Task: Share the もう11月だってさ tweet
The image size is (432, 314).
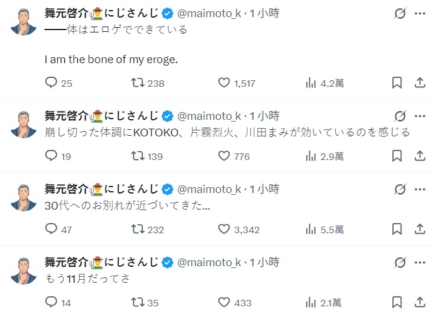Action: click(x=420, y=302)
